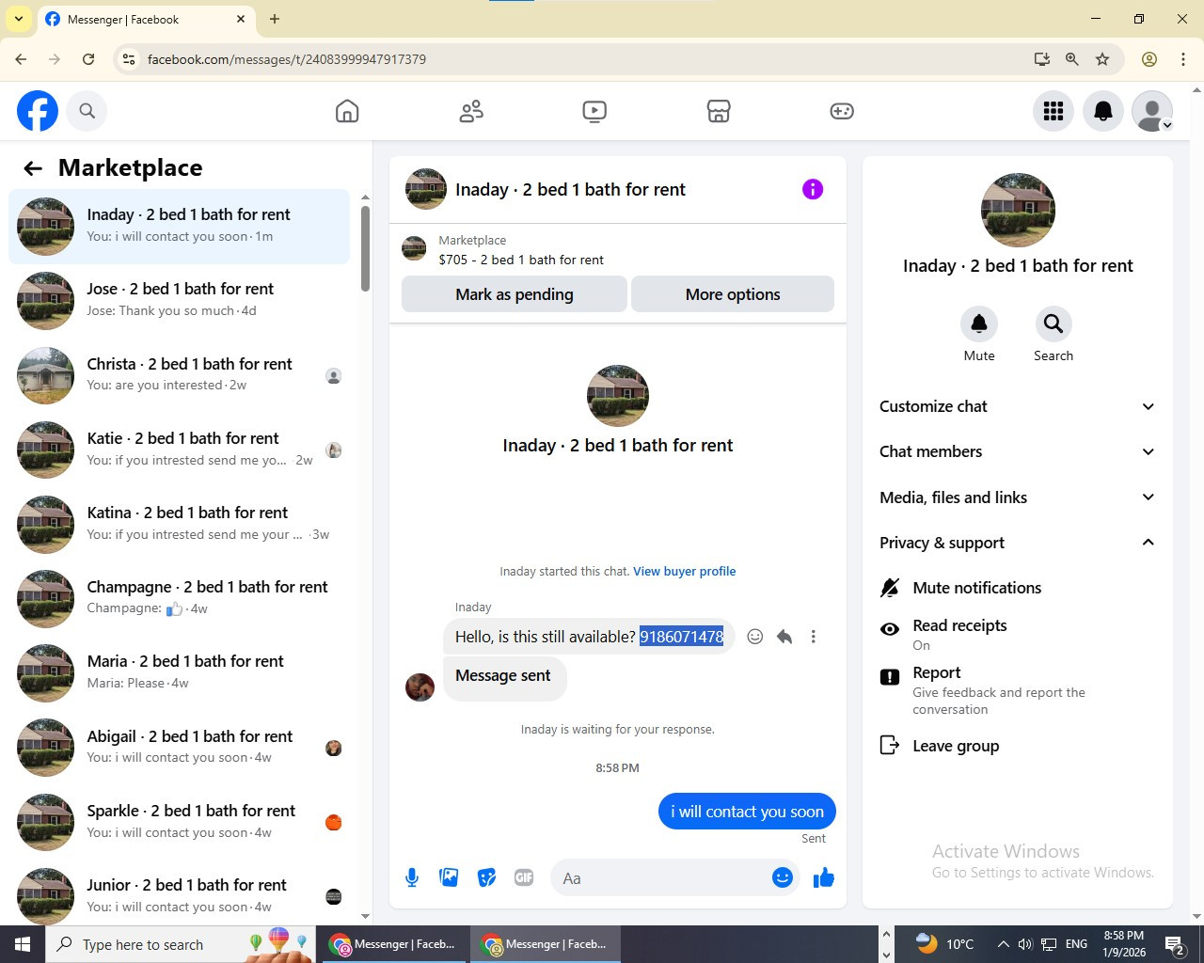1204x963 pixels.
Task: Open the Abigail 2 bed 1 bath conversation
Action: (179, 748)
